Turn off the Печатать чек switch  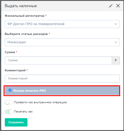coord(9,112)
